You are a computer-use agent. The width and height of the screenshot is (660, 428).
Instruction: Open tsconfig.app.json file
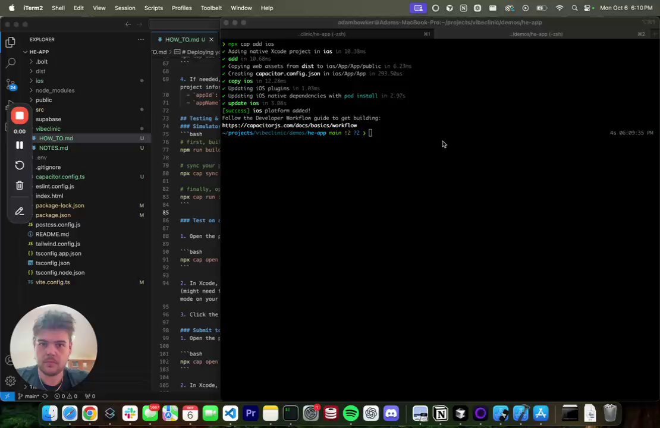pos(58,254)
